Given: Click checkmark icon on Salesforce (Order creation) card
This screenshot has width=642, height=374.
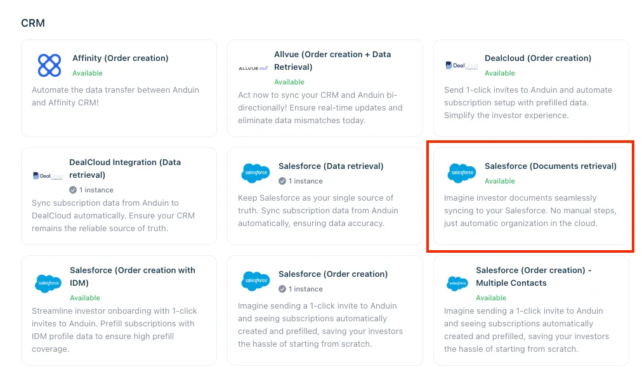Looking at the screenshot, I should pos(282,289).
